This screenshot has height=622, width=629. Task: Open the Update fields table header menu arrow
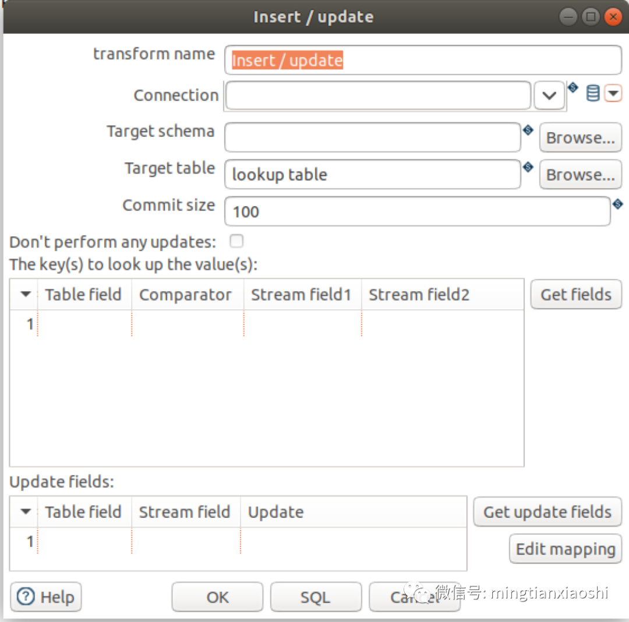click(25, 512)
